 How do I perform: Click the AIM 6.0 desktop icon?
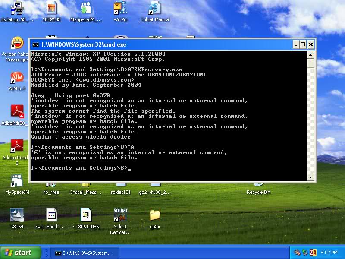click(17, 78)
